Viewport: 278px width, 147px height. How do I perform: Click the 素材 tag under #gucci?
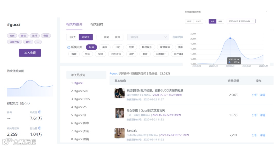(28, 42)
